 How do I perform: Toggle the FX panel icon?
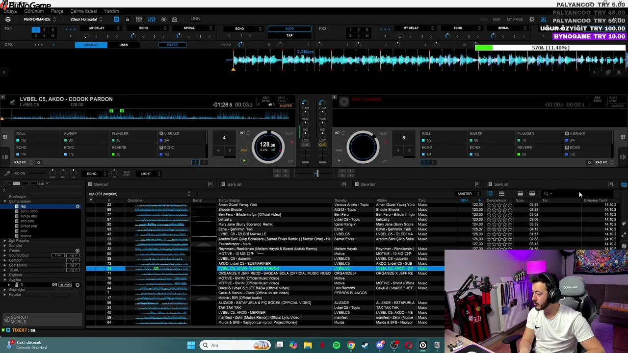tap(116, 19)
